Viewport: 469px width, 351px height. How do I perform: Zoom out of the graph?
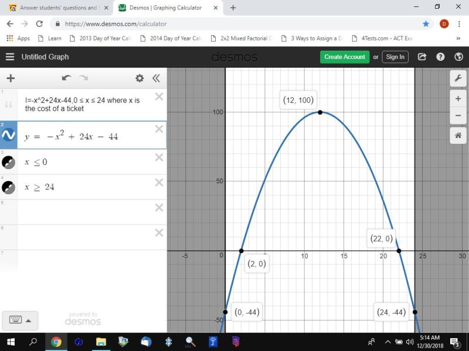tap(458, 115)
